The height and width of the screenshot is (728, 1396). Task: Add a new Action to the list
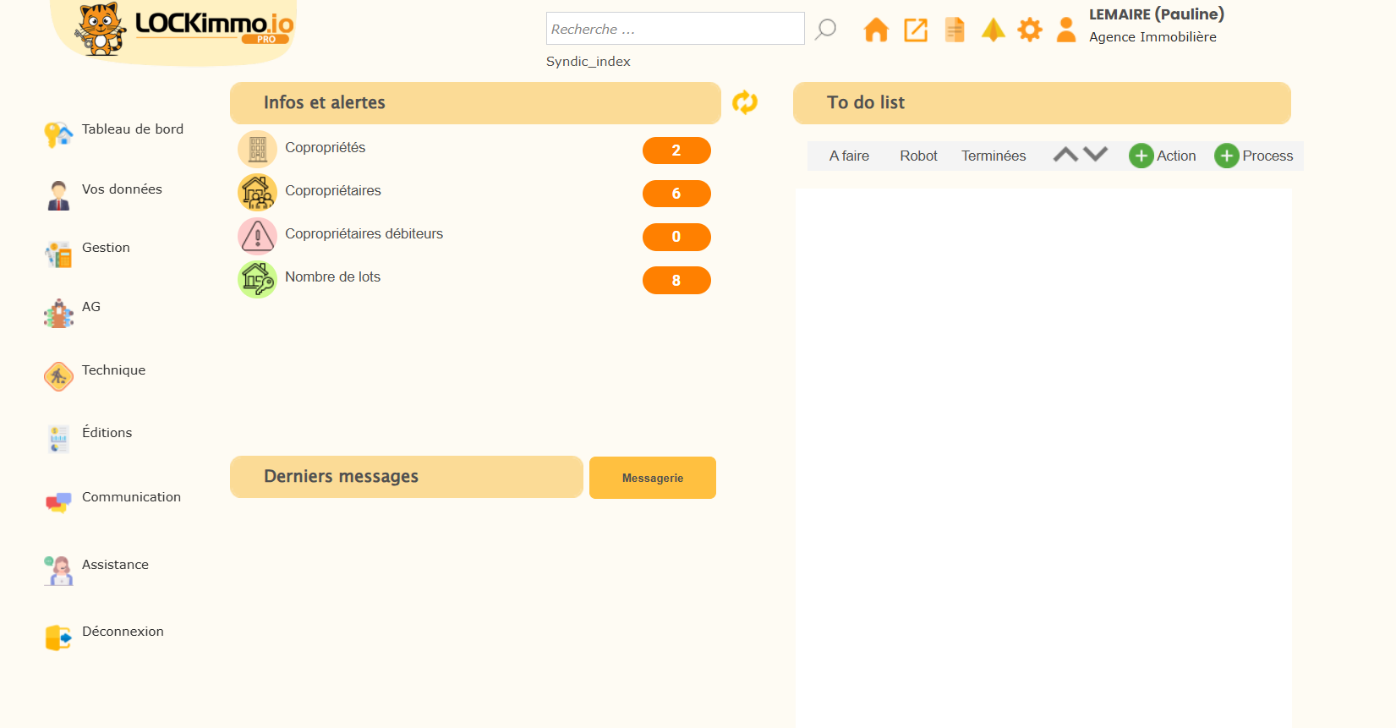tap(1163, 156)
